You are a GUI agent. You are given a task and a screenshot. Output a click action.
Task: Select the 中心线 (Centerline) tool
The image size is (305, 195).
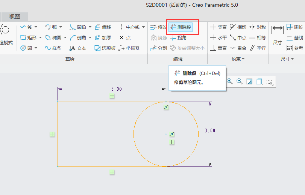click(x=130, y=27)
